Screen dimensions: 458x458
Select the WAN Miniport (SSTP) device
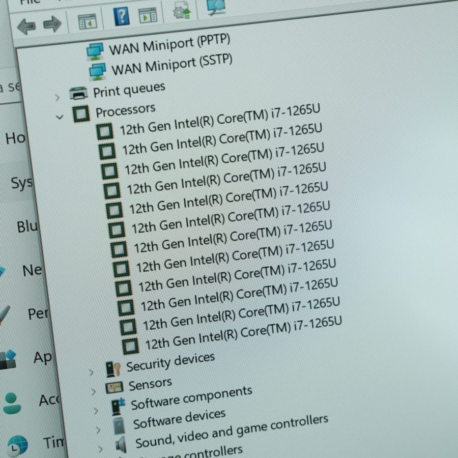(x=172, y=65)
